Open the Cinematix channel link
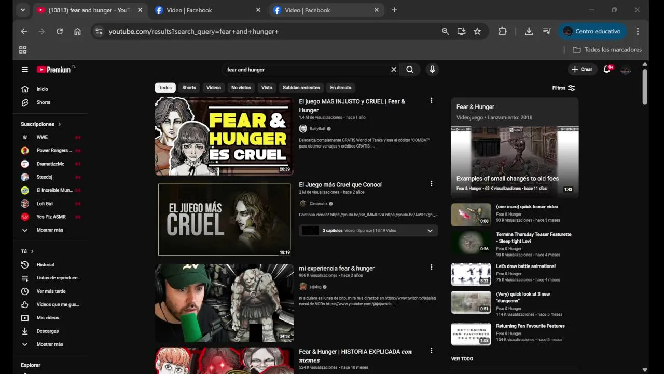Screen dimensions: 664x374 319,204
